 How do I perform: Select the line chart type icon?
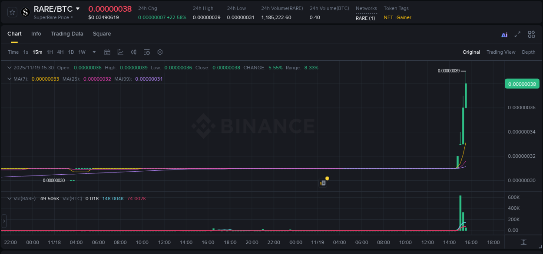coord(120,52)
